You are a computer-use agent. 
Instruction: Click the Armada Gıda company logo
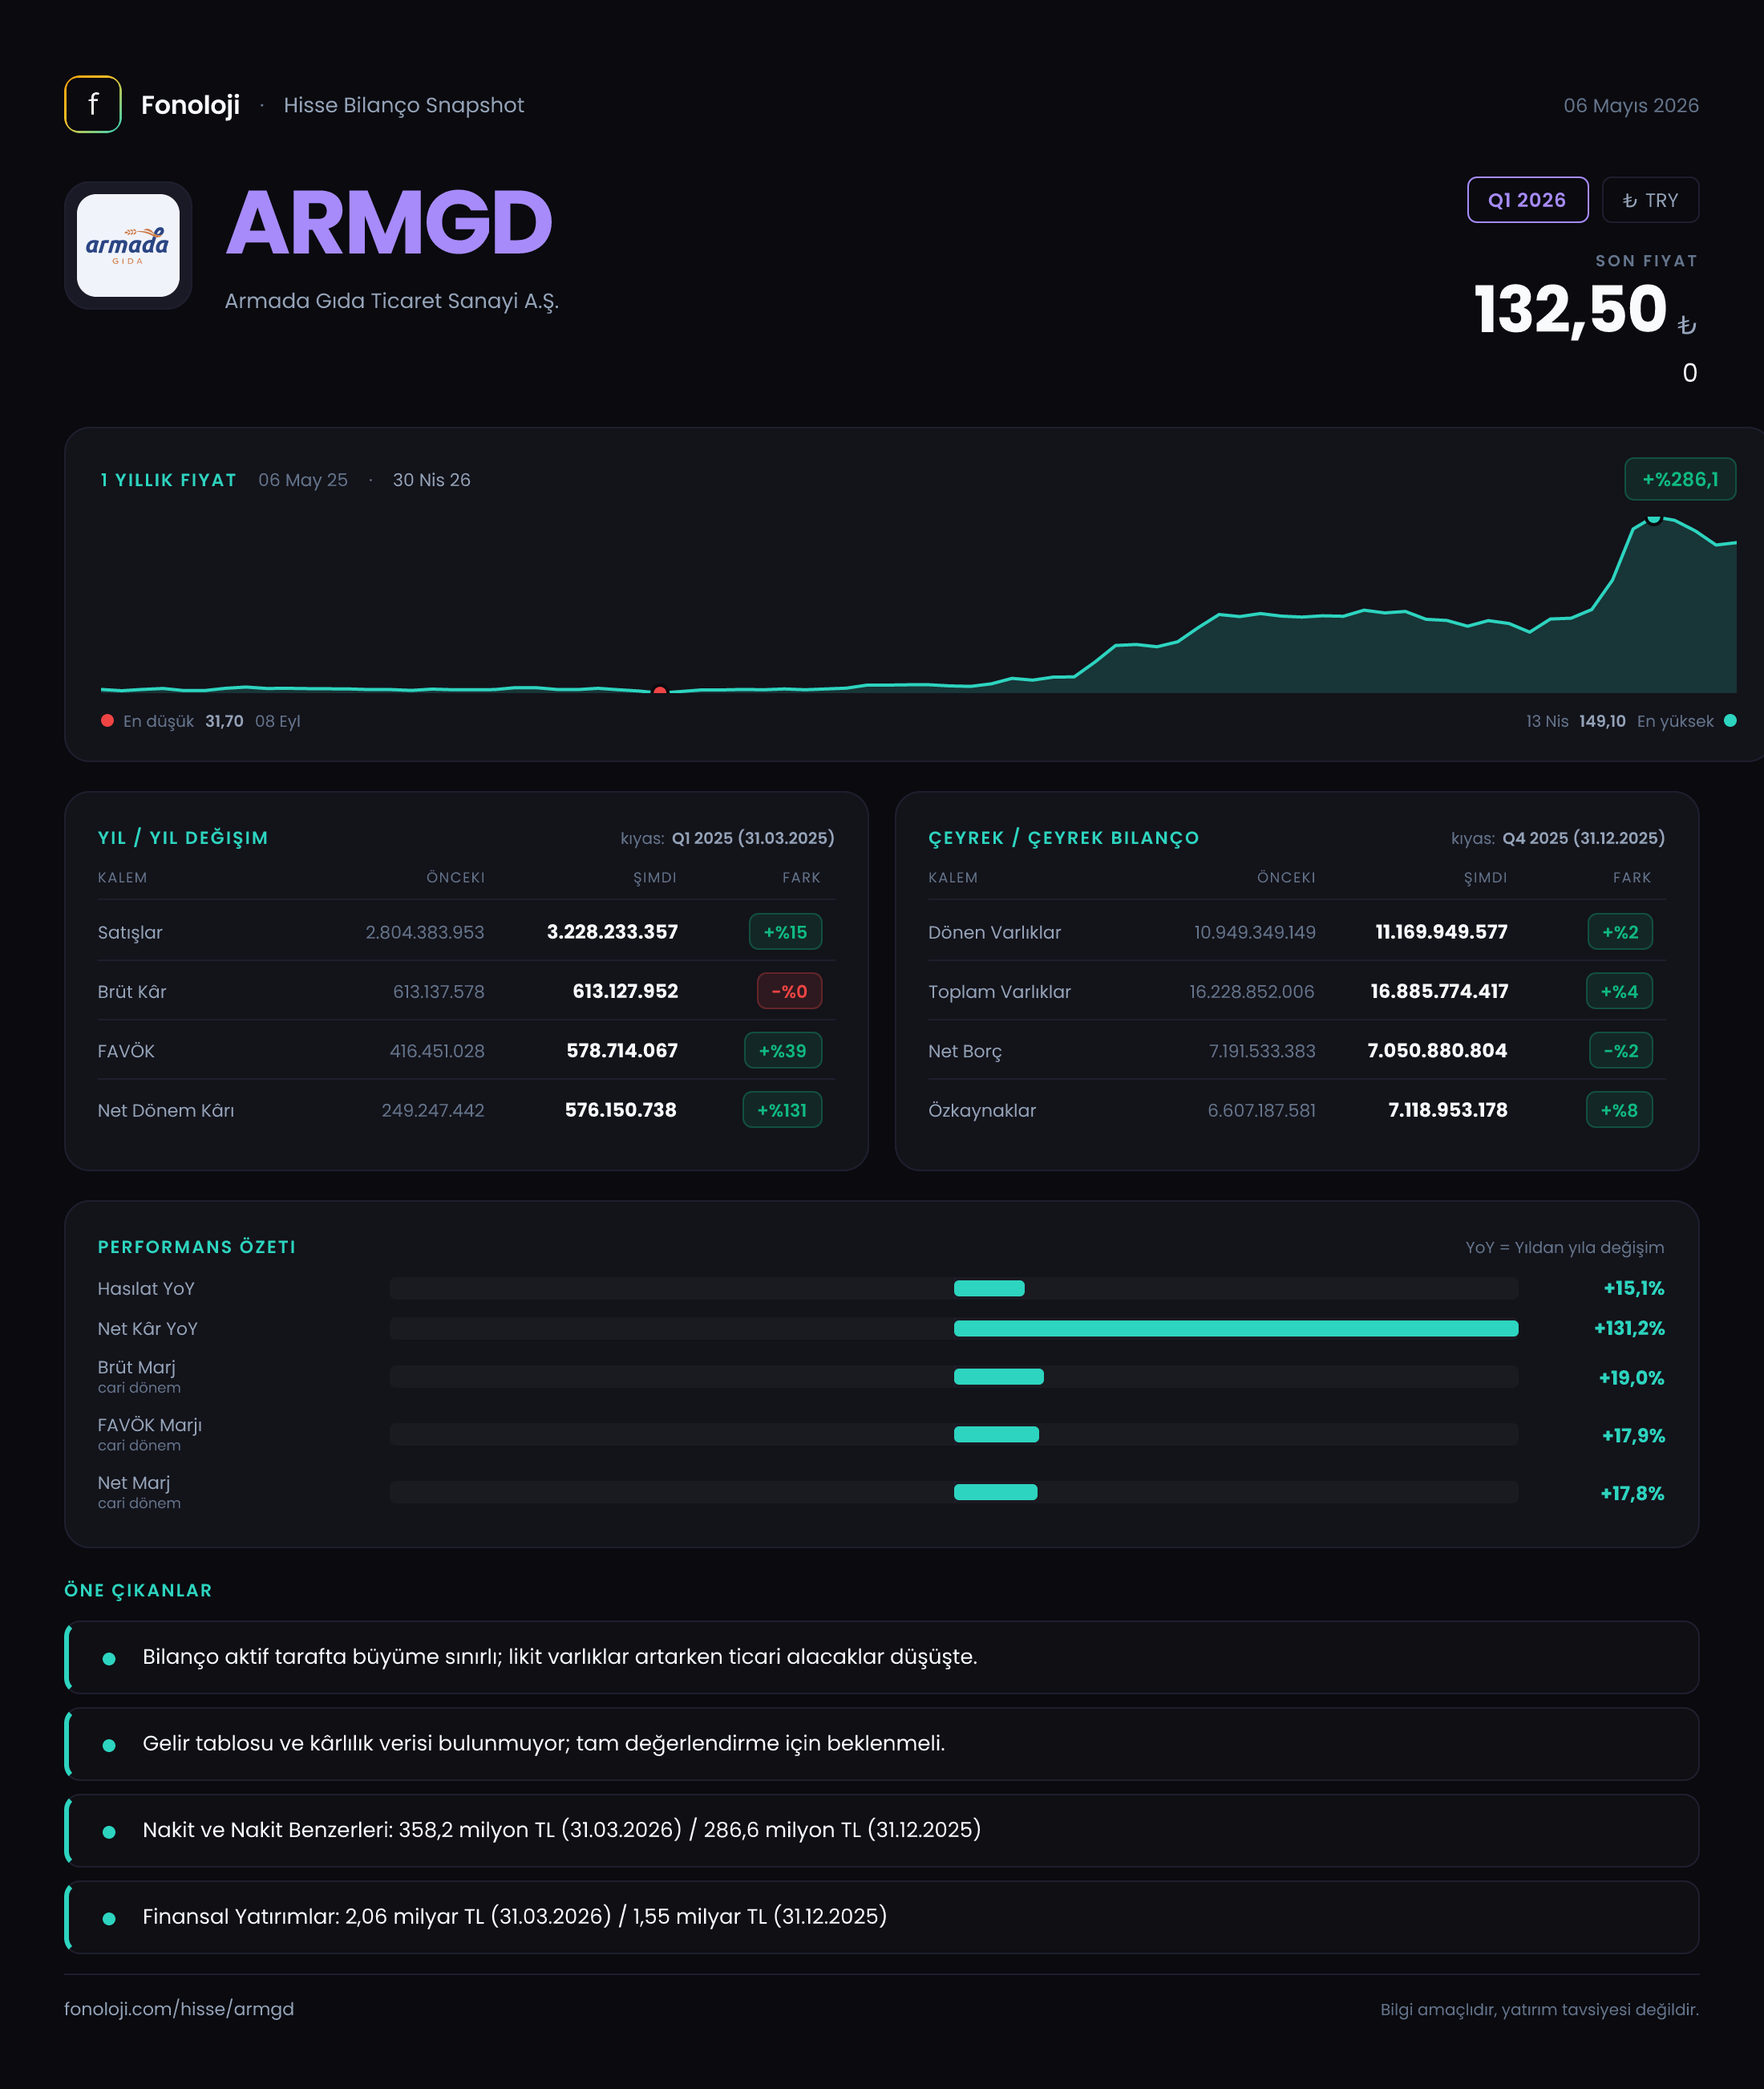[x=128, y=245]
